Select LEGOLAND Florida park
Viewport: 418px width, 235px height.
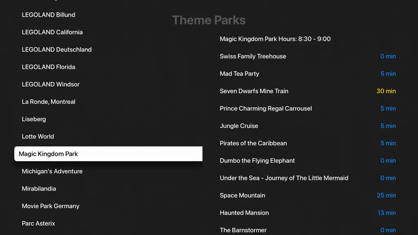click(x=108, y=67)
